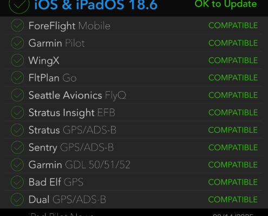Open the iPad Pilot News item at bottom
Screen dimensions: 268x216
(x=61, y=214)
